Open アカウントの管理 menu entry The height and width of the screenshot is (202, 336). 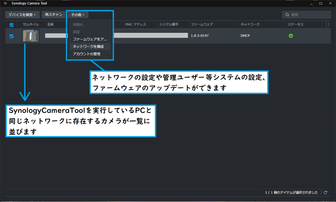tap(90, 54)
